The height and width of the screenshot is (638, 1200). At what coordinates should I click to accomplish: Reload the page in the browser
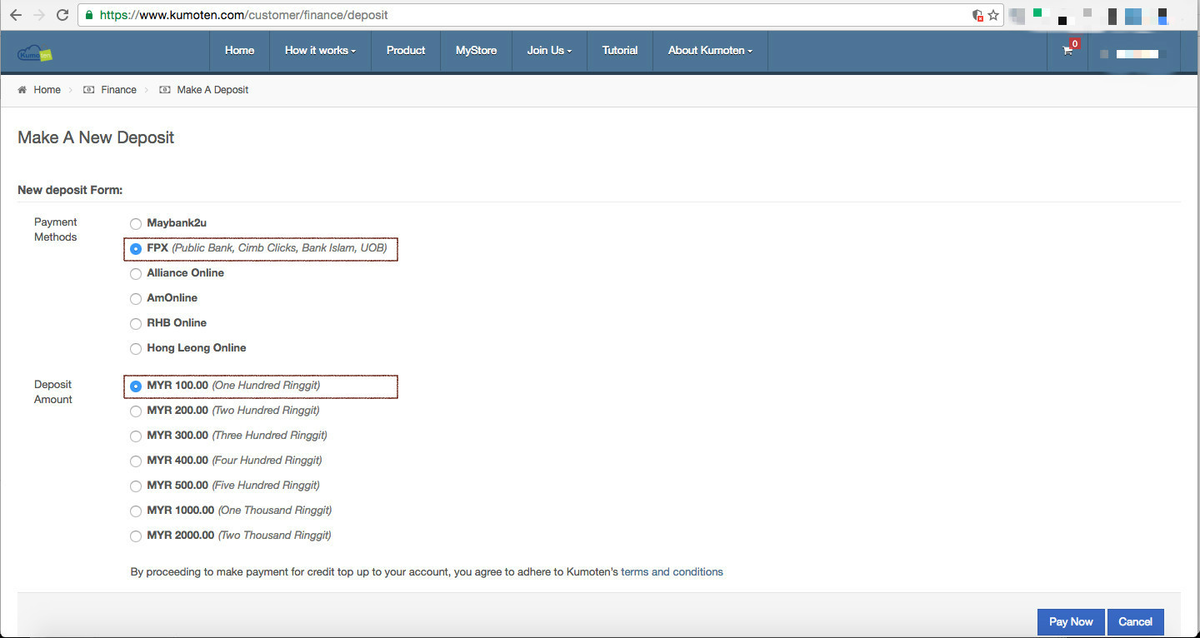tap(62, 15)
